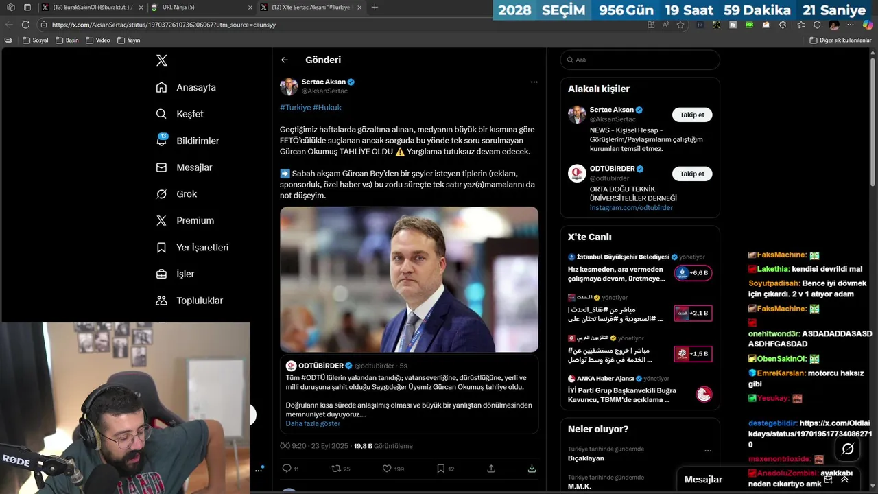Open the #Turkiye hashtag
This screenshot has height=494, width=878.
coord(295,108)
